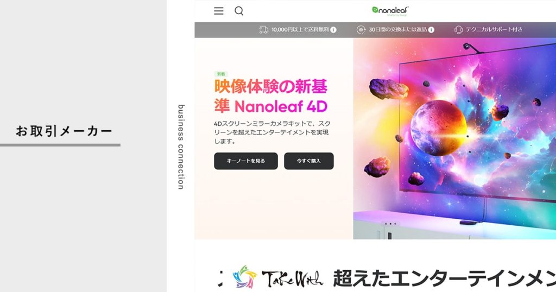Click the nanoleaf logo in header
The image size is (556, 292).
click(390, 11)
